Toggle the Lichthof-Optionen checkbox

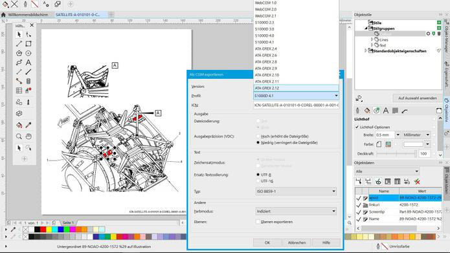point(357,127)
